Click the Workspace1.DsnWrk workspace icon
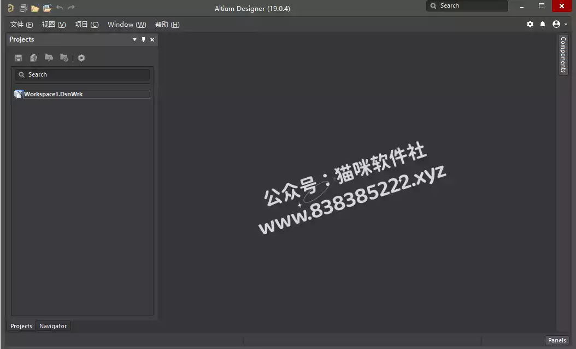This screenshot has height=349, width=576. pos(19,94)
